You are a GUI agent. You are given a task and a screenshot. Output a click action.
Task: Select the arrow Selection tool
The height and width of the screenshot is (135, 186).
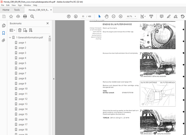100,16
